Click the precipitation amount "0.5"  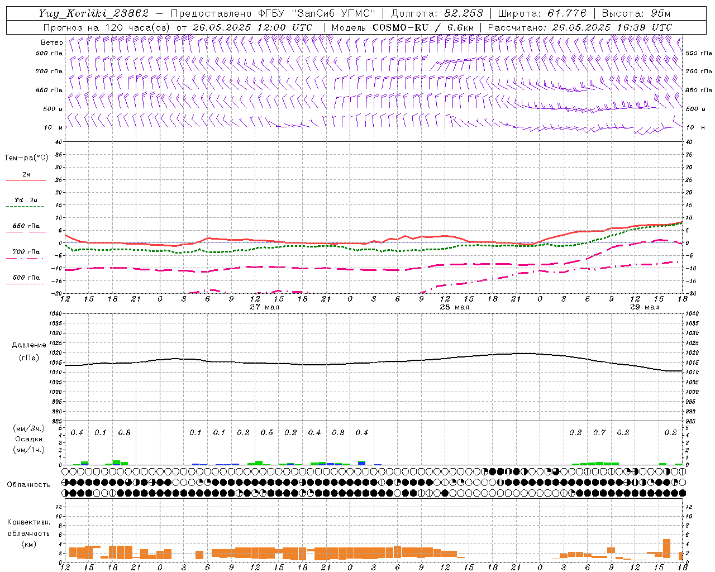point(267,433)
